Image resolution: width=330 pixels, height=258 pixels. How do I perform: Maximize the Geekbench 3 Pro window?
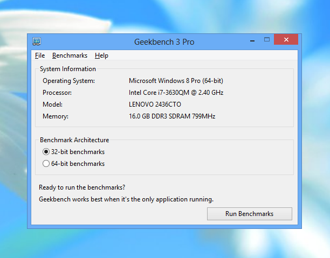coord(266,40)
